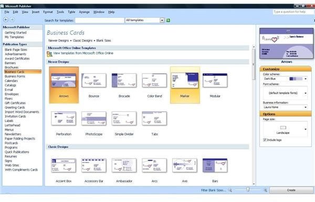Start template search with green arrow icon
Viewport: 315px width, 202px height.
[x=168, y=20]
